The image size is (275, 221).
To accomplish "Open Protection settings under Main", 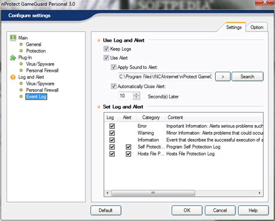I will pos(36,51).
